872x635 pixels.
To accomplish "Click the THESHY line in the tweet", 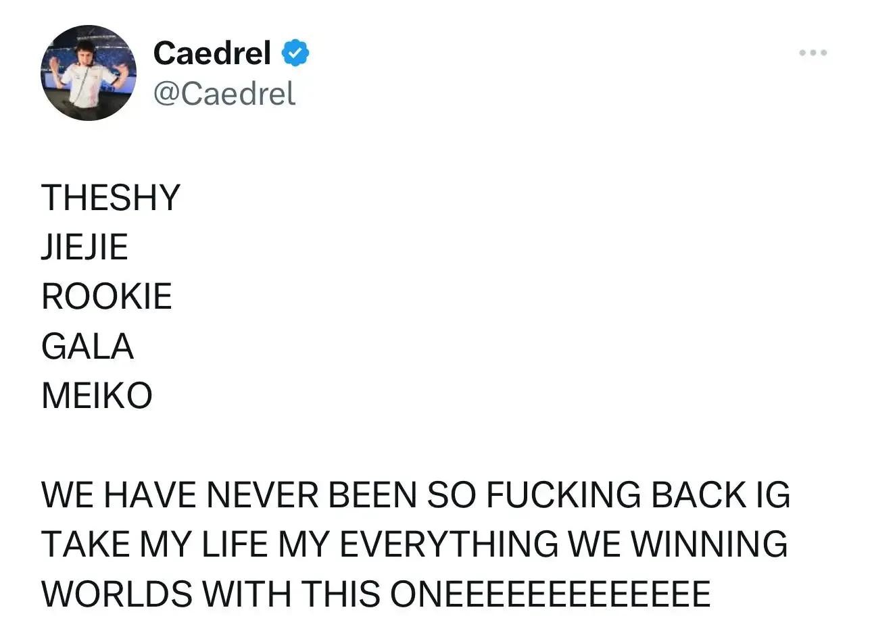I will click(x=111, y=197).
